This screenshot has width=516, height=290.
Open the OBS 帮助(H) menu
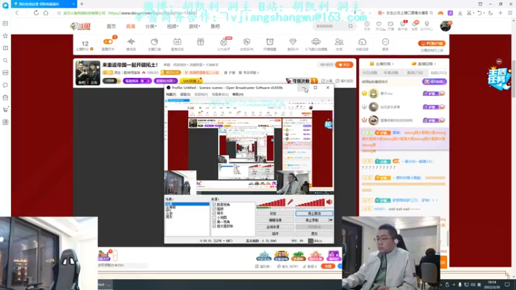click(x=238, y=94)
